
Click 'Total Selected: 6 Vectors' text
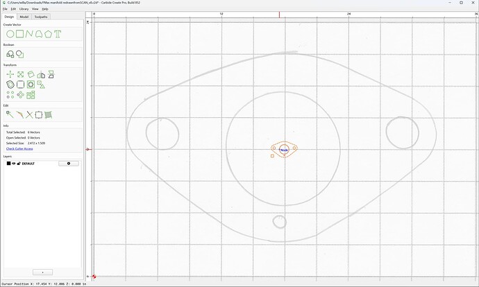[23, 132]
